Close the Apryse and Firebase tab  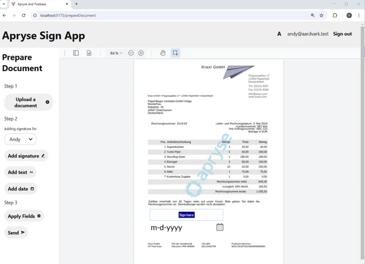(67, 4)
